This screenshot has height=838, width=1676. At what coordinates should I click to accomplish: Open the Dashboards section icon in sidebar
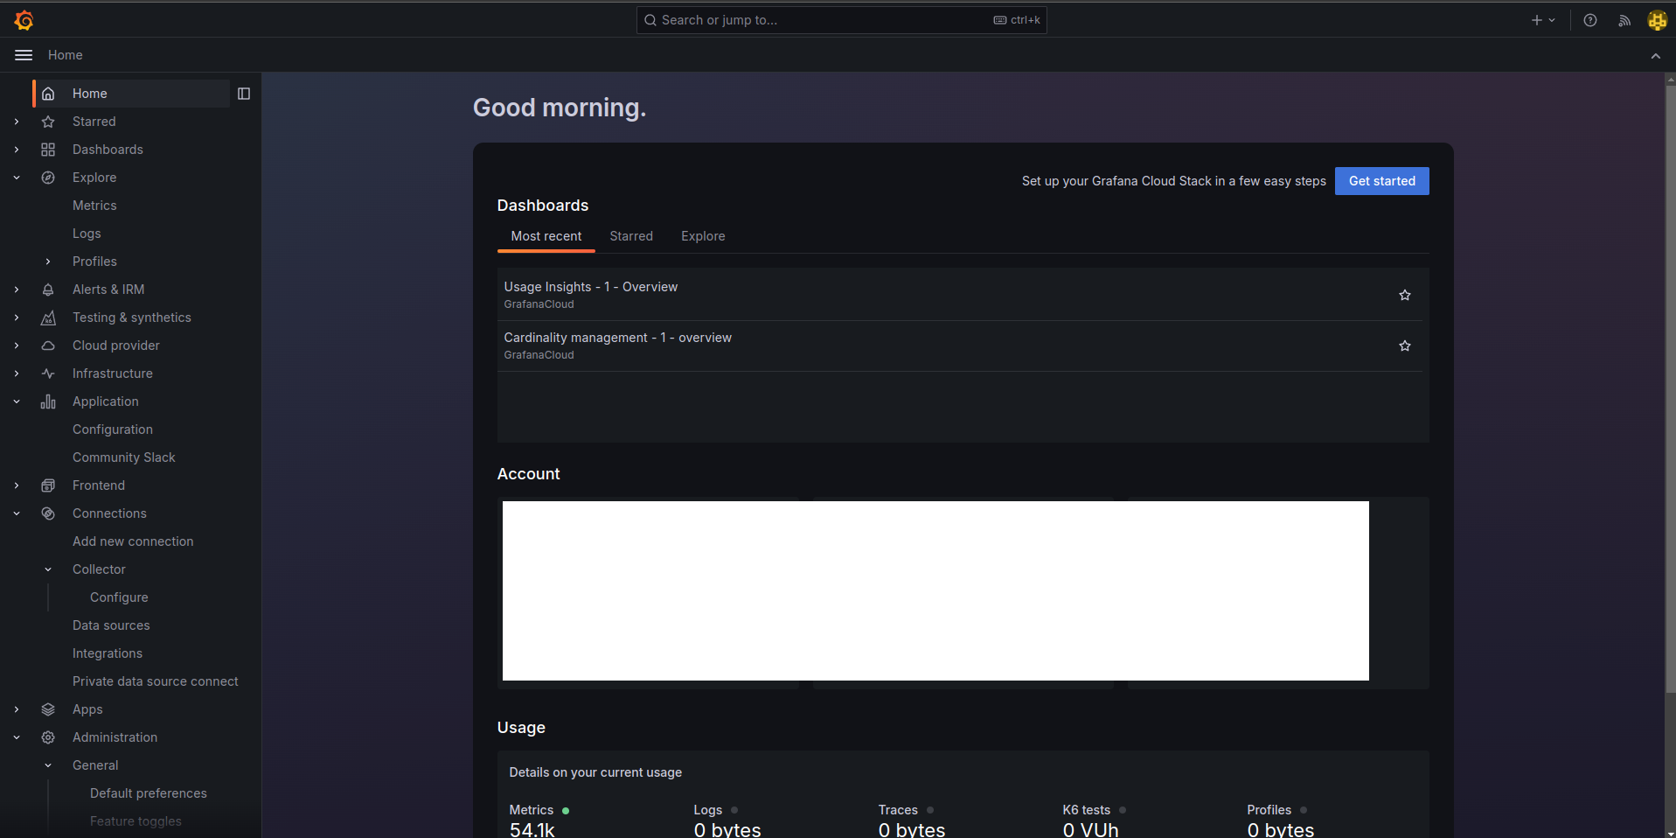tap(48, 150)
